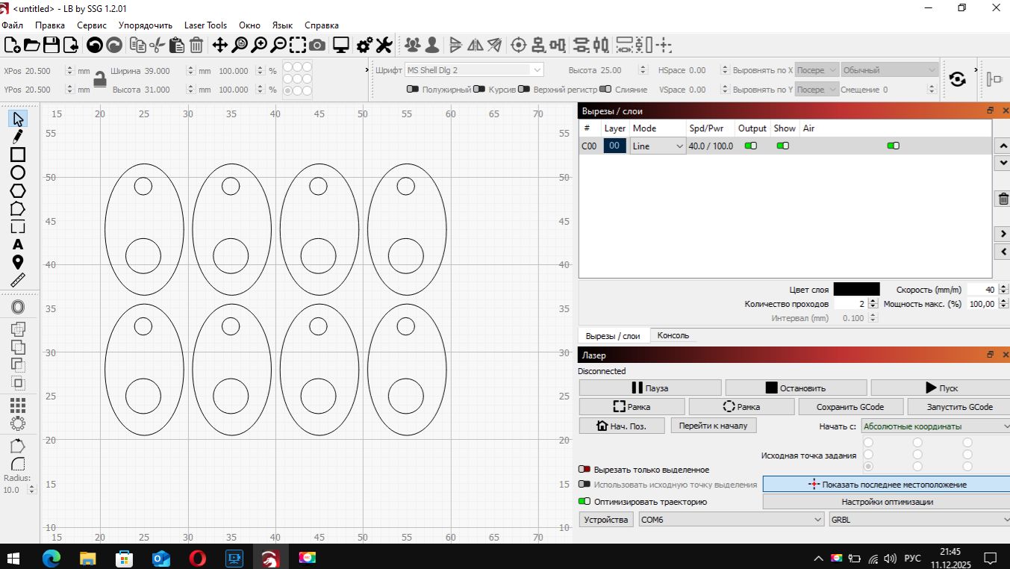Open the COM6 port dropdown
Image resolution: width=1010 pixels, height=569 pixels.
[x=731, y=520]
